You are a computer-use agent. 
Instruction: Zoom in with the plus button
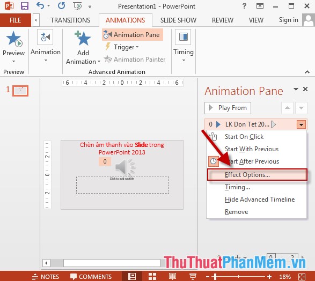tap(269, 277)
